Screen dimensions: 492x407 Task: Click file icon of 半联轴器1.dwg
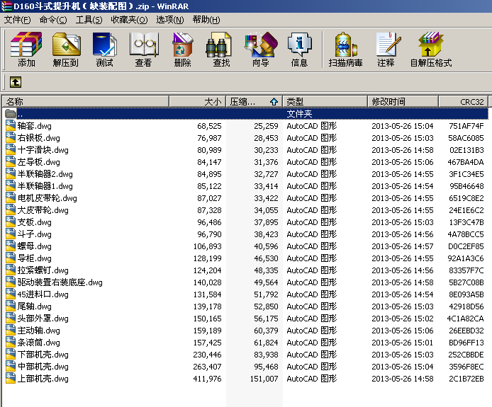11,185
